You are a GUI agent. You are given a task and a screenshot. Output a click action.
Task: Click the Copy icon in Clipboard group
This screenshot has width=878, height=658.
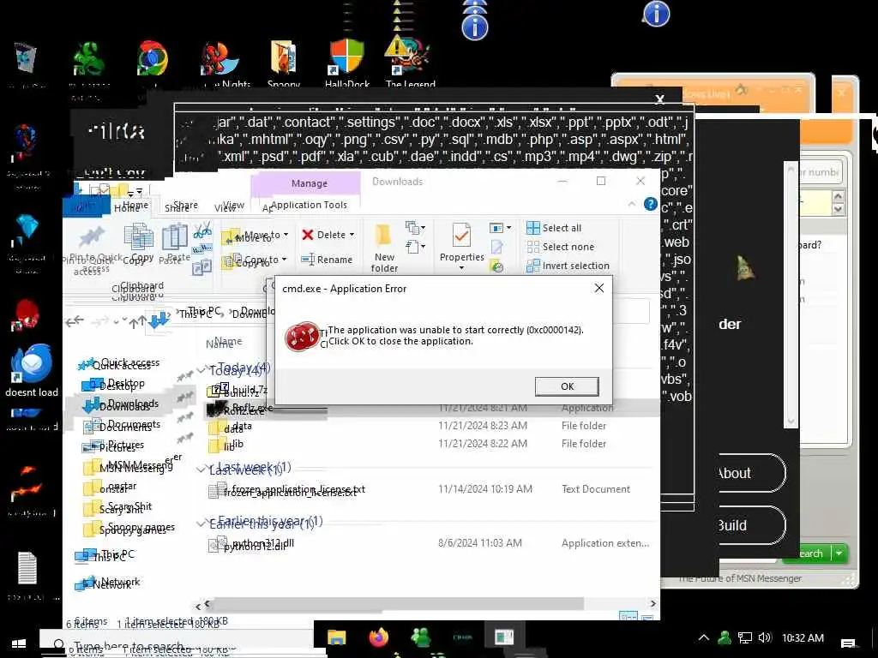(x=137, y=236)
